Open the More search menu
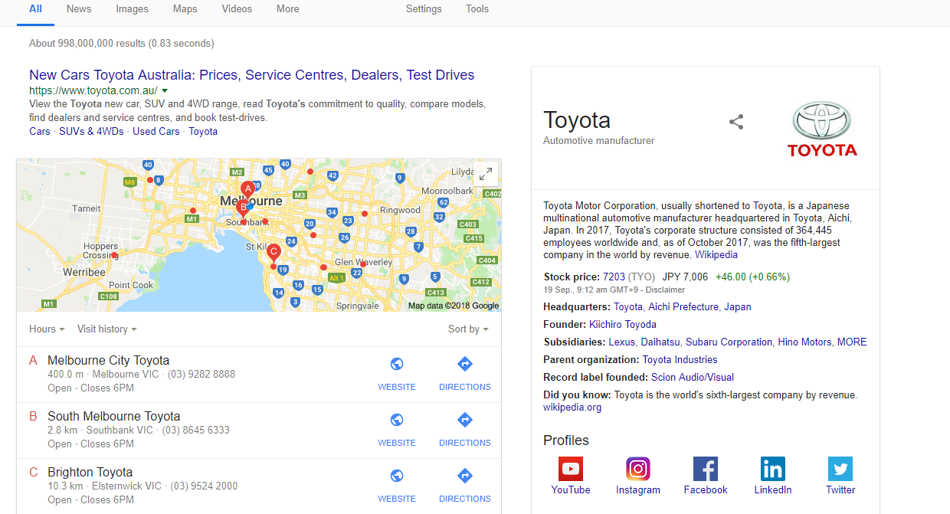This screenshot has height=514, width=950. tap(288, 9)
